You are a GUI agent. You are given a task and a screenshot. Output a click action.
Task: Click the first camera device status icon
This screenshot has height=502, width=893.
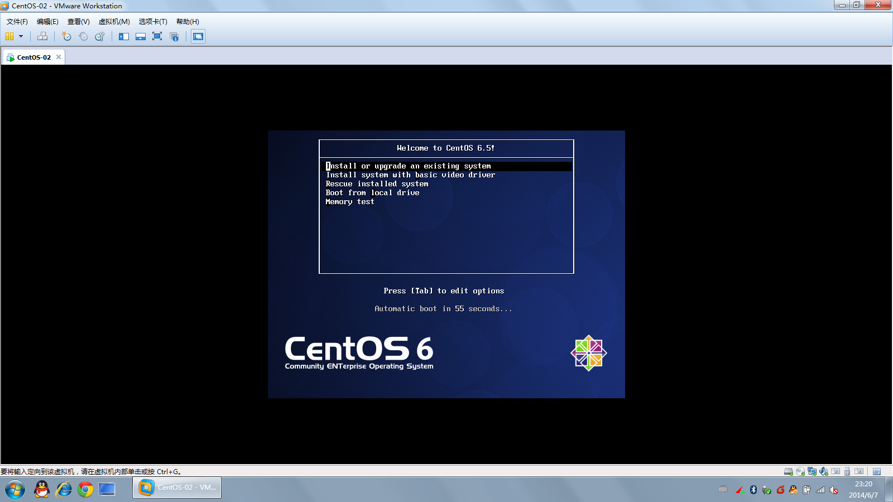coord(836,471)
